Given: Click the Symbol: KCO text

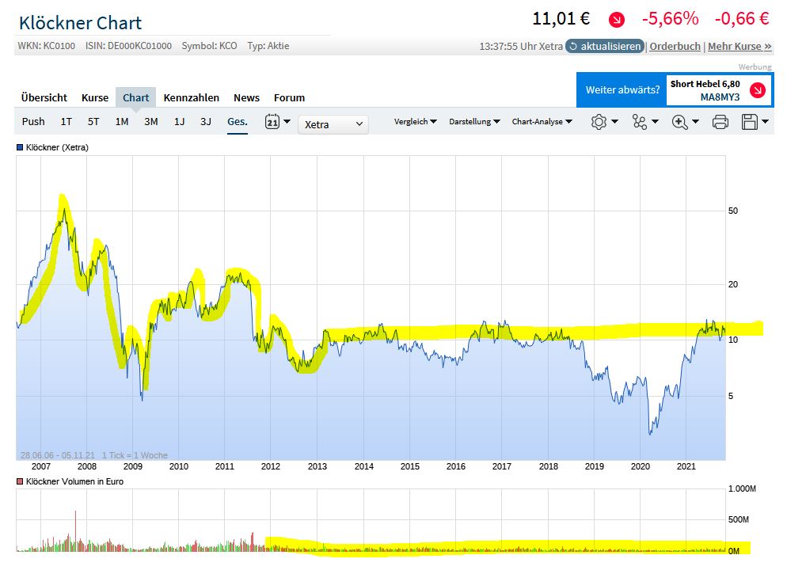Looking at the screenshot, I should point(209,46).
